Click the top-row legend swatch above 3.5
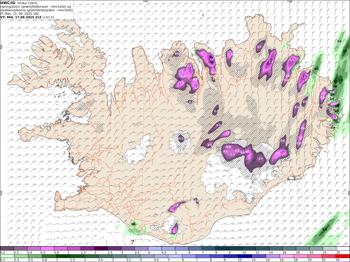The width and height of the screenshot is (350, 262). click(141, 248)
